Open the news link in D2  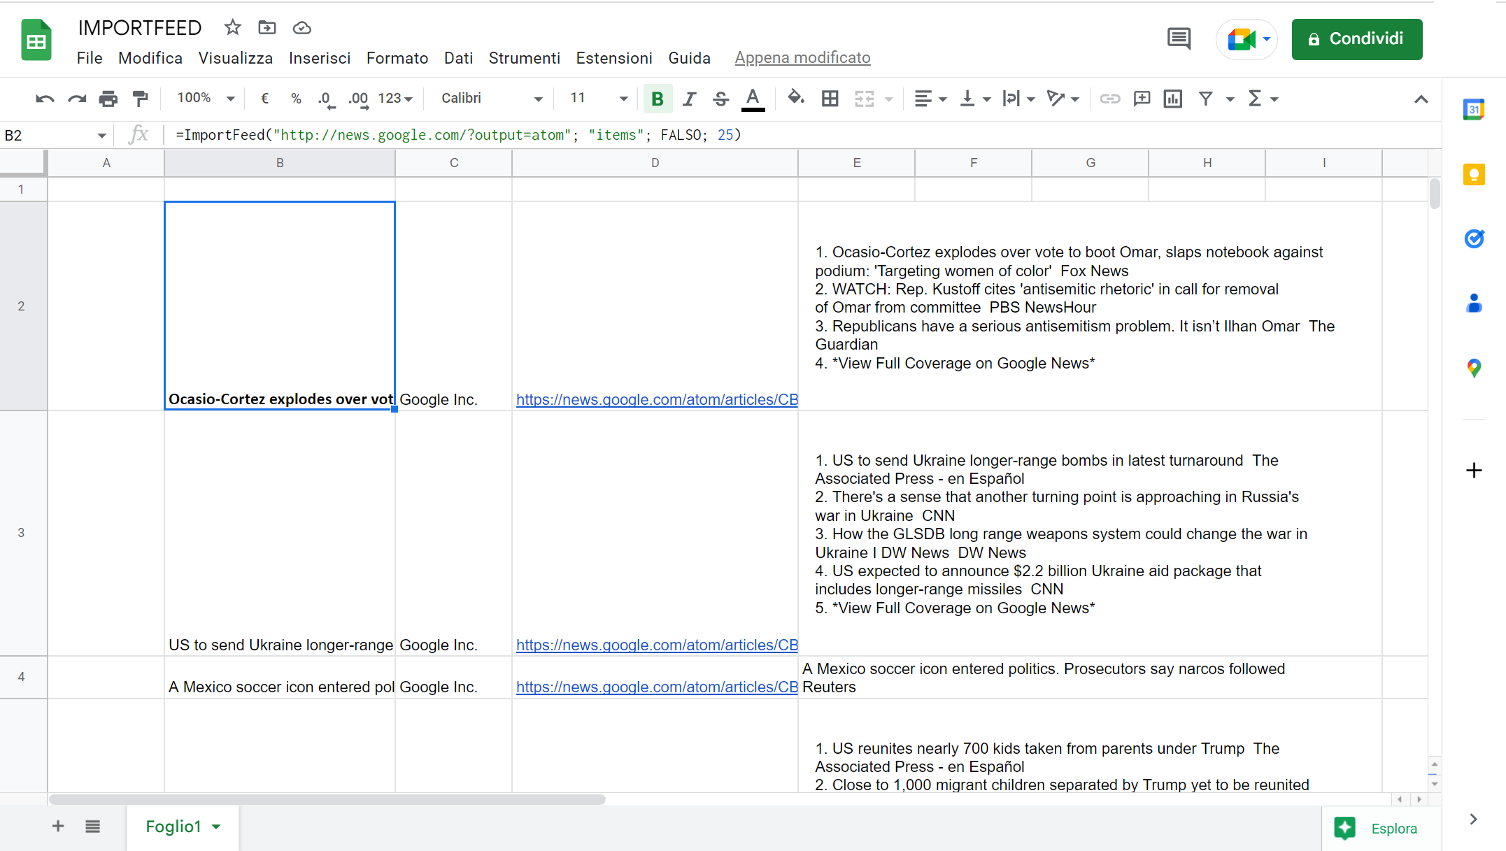(x=656, y=399)
